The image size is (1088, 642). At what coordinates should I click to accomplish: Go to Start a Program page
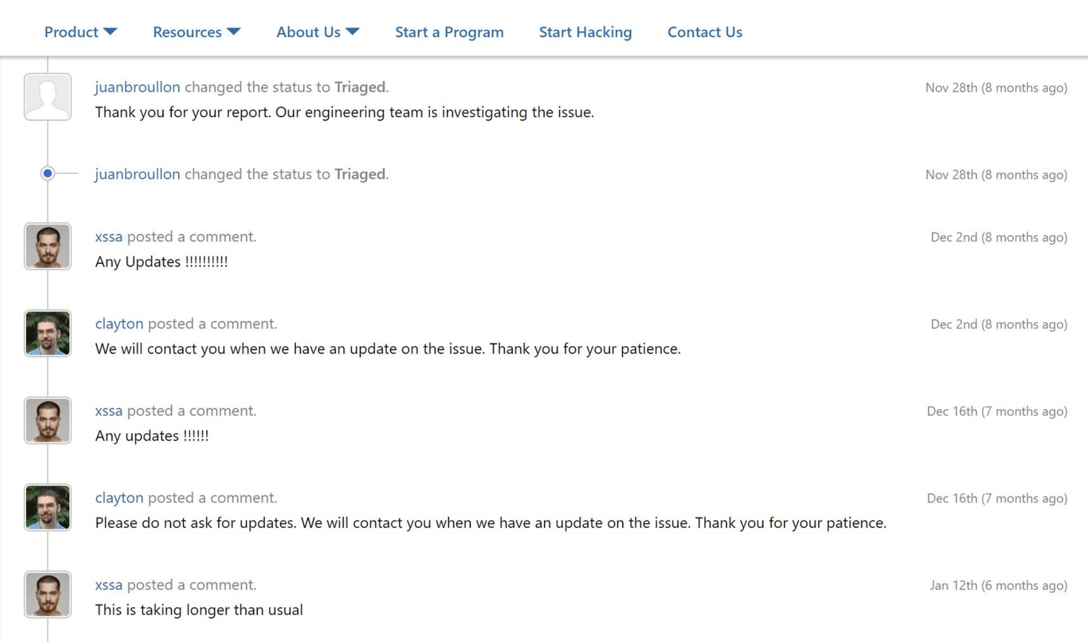[x=449, y=32]
